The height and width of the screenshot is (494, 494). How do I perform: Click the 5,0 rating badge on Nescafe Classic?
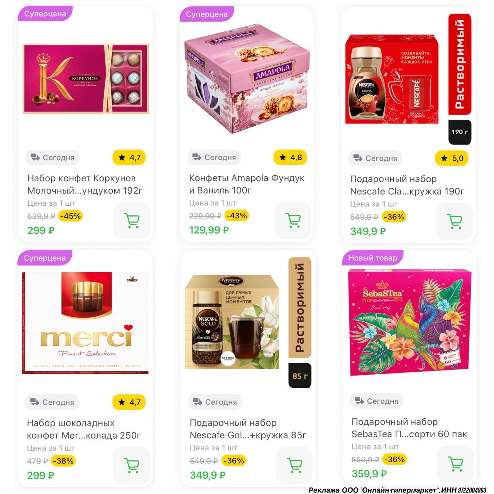coord(452,158)
